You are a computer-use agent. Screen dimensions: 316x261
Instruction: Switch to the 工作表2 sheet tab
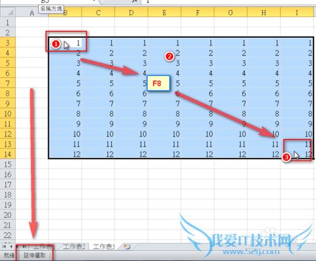coord(74,246)
